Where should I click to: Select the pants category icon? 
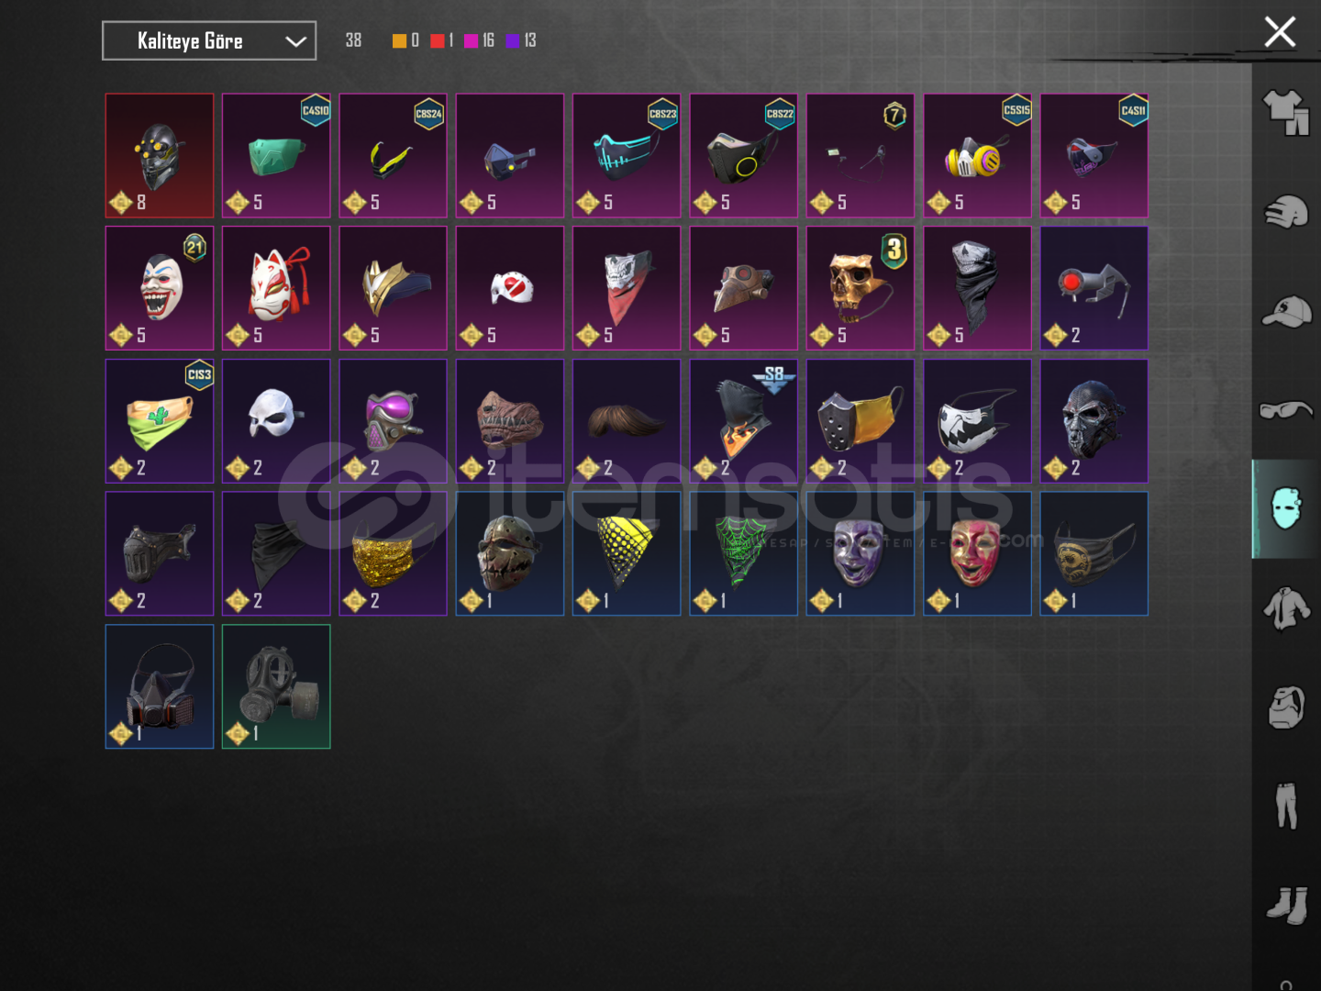pos(1286,806)
